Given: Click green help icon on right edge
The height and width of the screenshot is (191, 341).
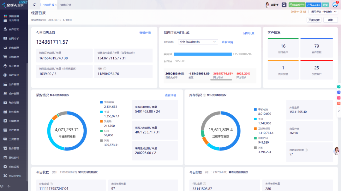Looking at the screenshot, I should tap(338, 87).
